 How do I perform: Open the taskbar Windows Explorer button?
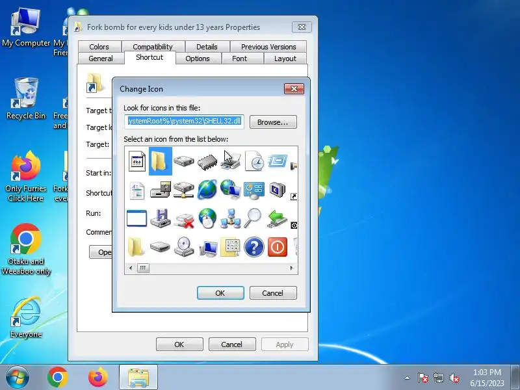[138, 378]
